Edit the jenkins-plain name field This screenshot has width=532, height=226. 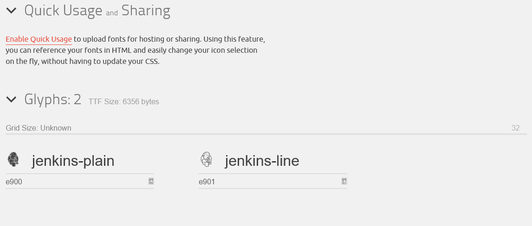[73, 161]
